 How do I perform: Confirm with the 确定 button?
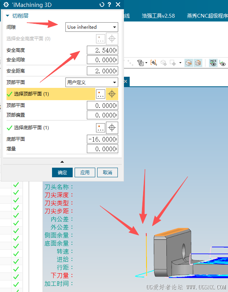point(62,173)
